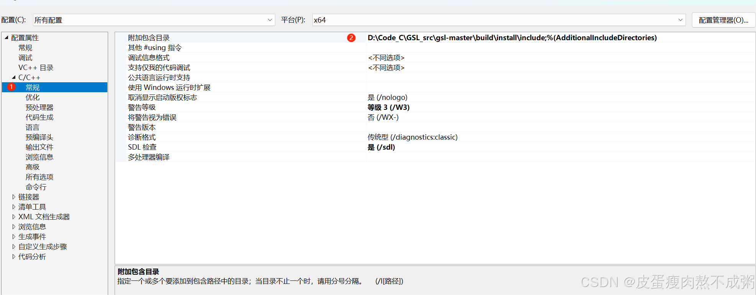Click the 等级 3 (/W3) value
This screenshot has height=295, width=756.
point(389,108)
